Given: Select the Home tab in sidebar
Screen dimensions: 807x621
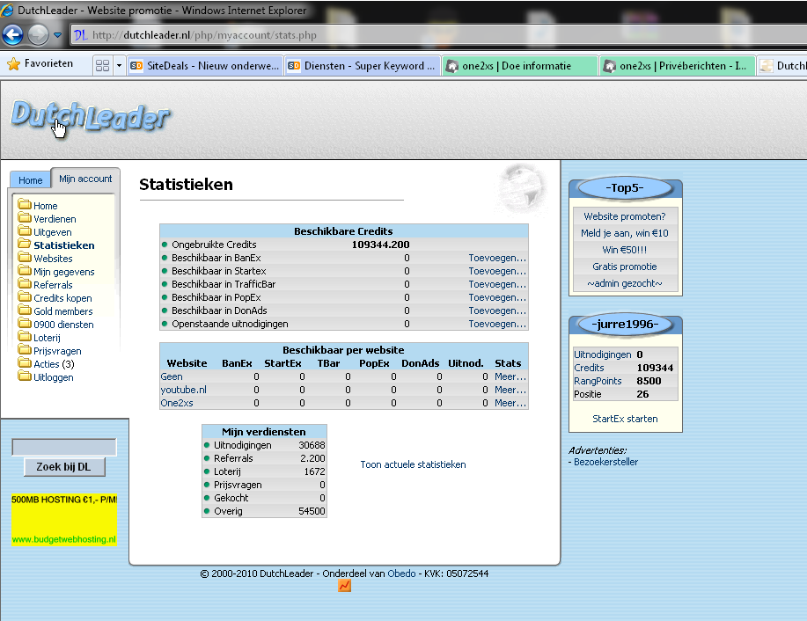Looking at the screenshot, I should 31,180.
